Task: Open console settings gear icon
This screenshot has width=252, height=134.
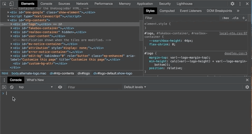Action: click(247, 87)
